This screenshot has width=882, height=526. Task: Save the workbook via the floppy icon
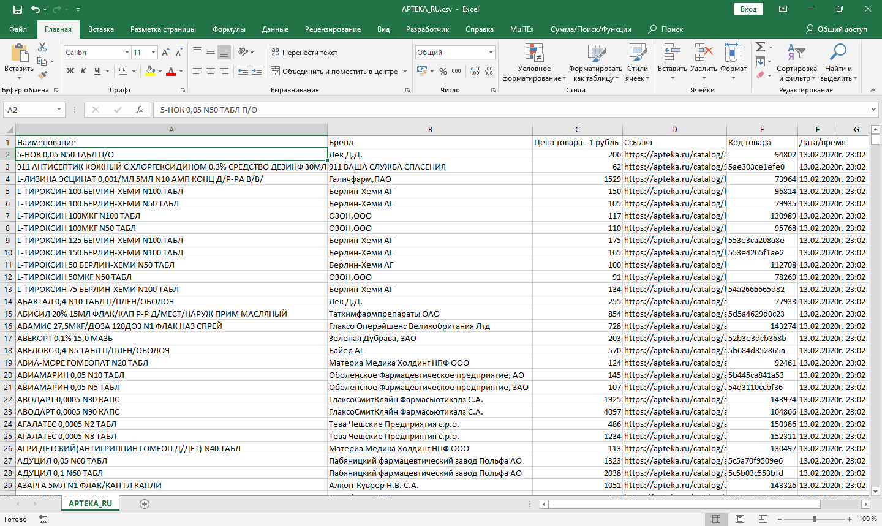click(18, 9)
